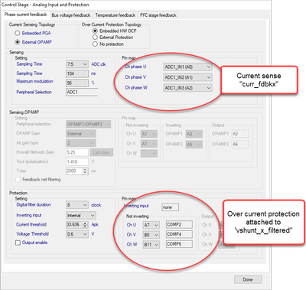Choose External Protection radio button
The width and height of the screenshot is (306, 290).
95,37
